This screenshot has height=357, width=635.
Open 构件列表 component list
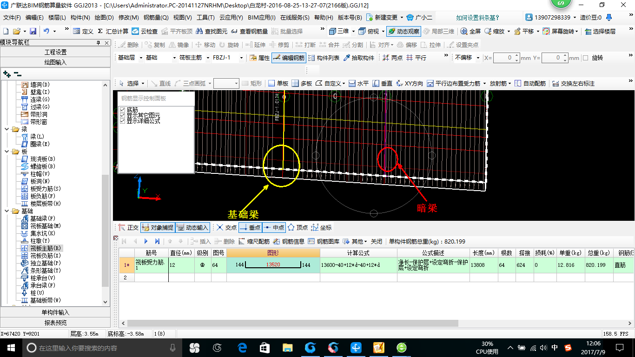click(324, 58)
